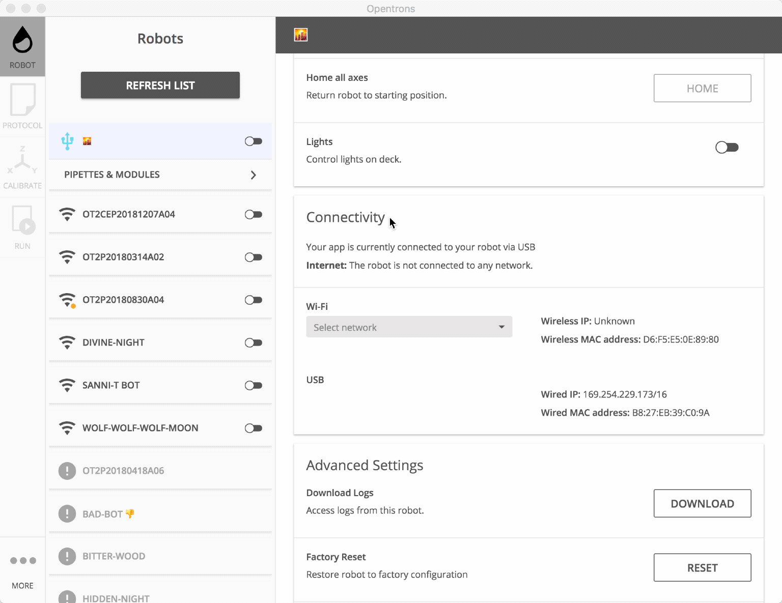Open the More three-dots menu
This screenshot has height=603, width=782.
click(23, 561)
